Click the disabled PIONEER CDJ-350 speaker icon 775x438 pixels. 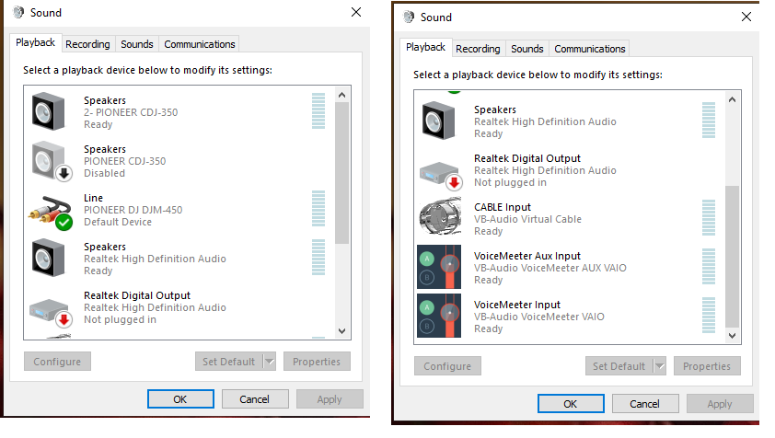pos(51,161)
